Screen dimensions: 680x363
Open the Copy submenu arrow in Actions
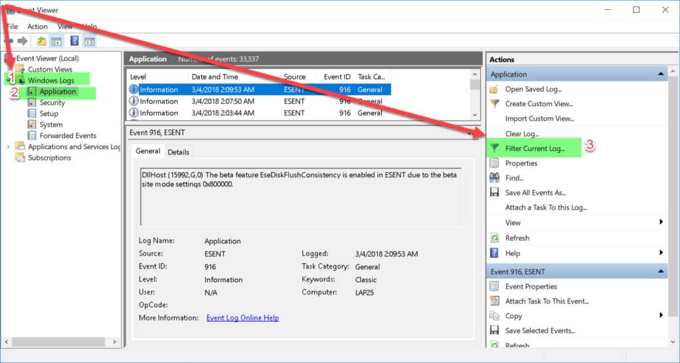(x=661, y=315)
